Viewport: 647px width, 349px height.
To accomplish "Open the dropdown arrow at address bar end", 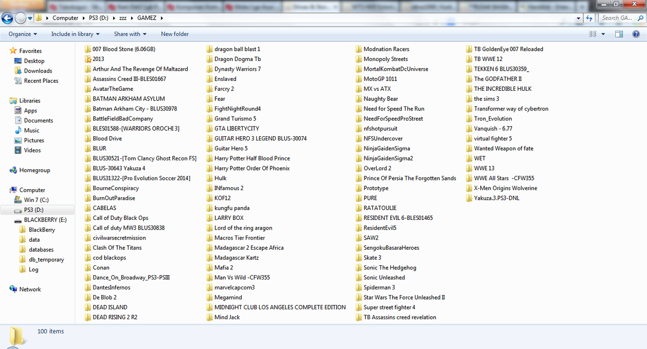I will tap(579, 18).
